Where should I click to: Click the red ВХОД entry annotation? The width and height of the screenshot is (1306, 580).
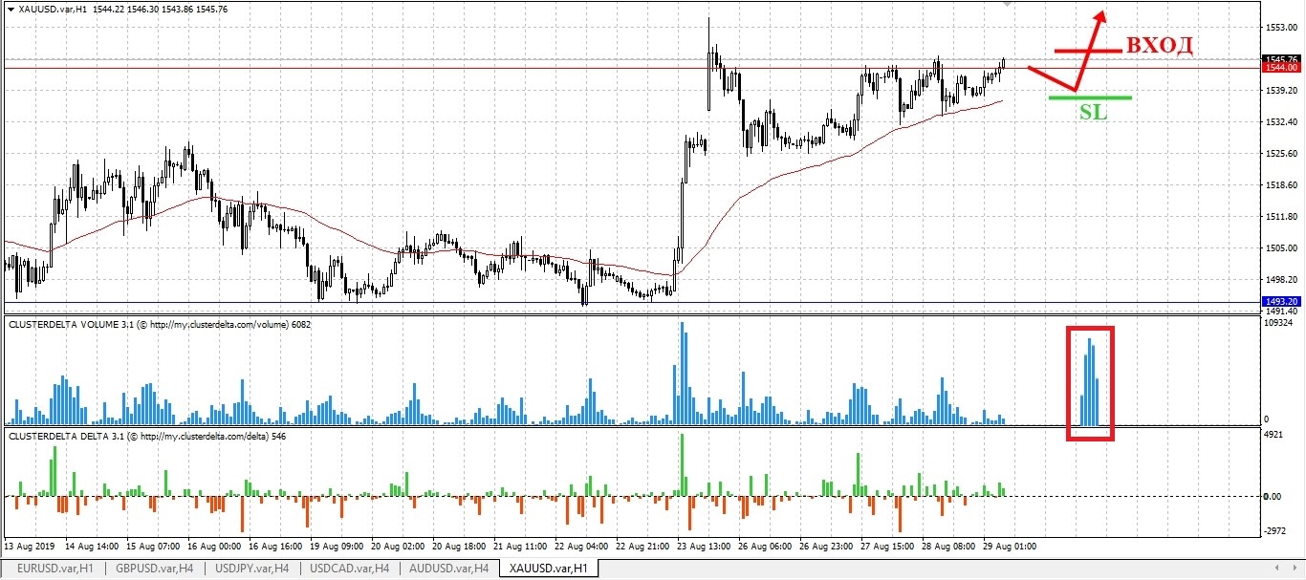tap(1159, 46)
